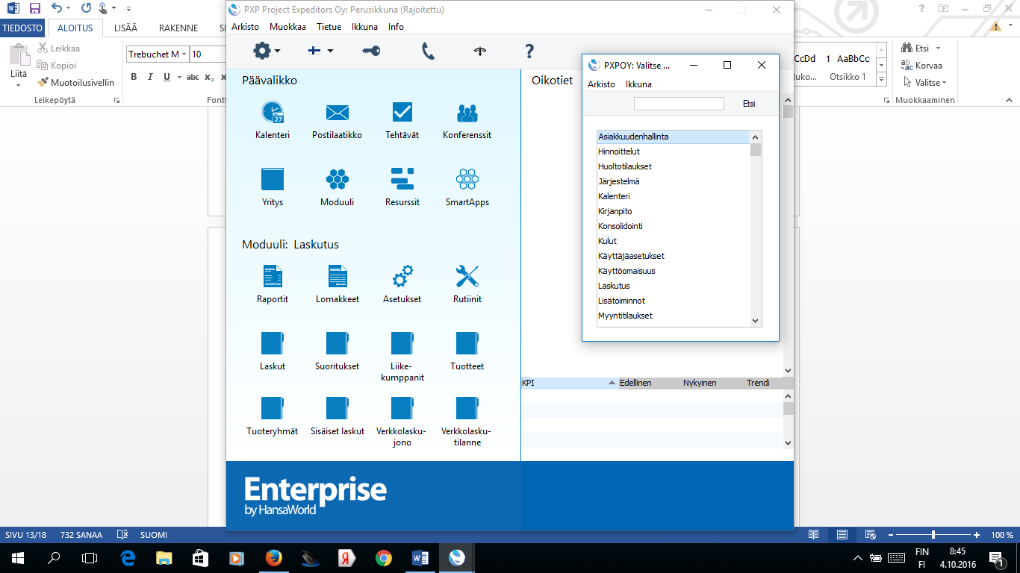Image resolution: width=1020 pixels, height=573 pixels.
Task: Open Firefox from the taskbar
Action: [x=273, y=557]
